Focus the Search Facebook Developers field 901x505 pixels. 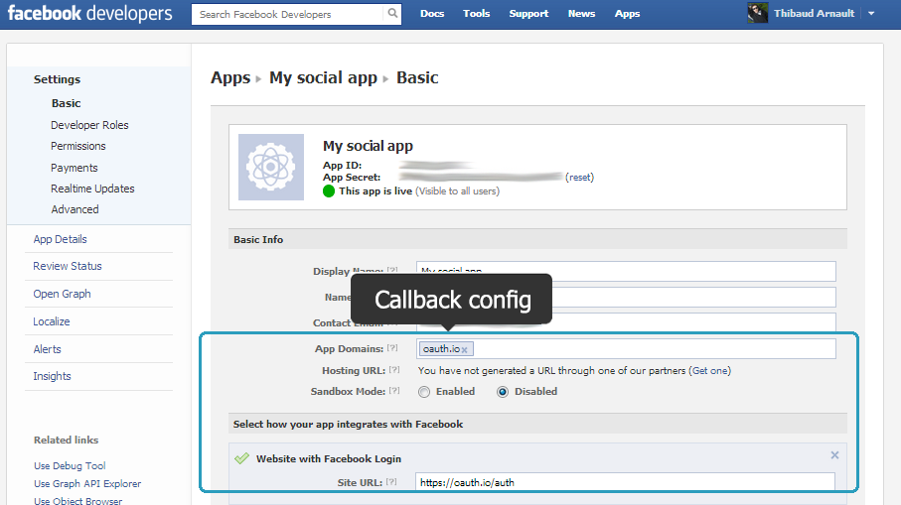click(287, 14)
